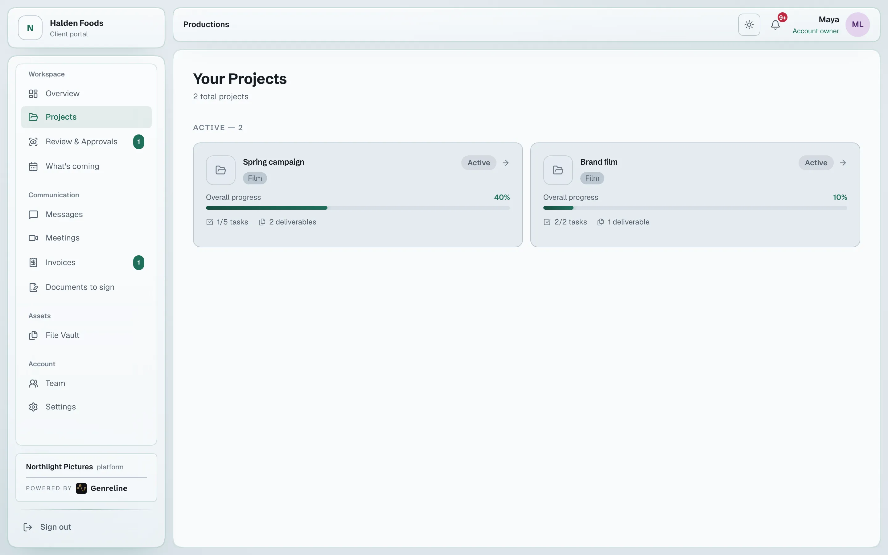The image size is (888, 555).
Task: Open Messages in the sidebar
Action: pyautogui.click(x=86, y=215)
